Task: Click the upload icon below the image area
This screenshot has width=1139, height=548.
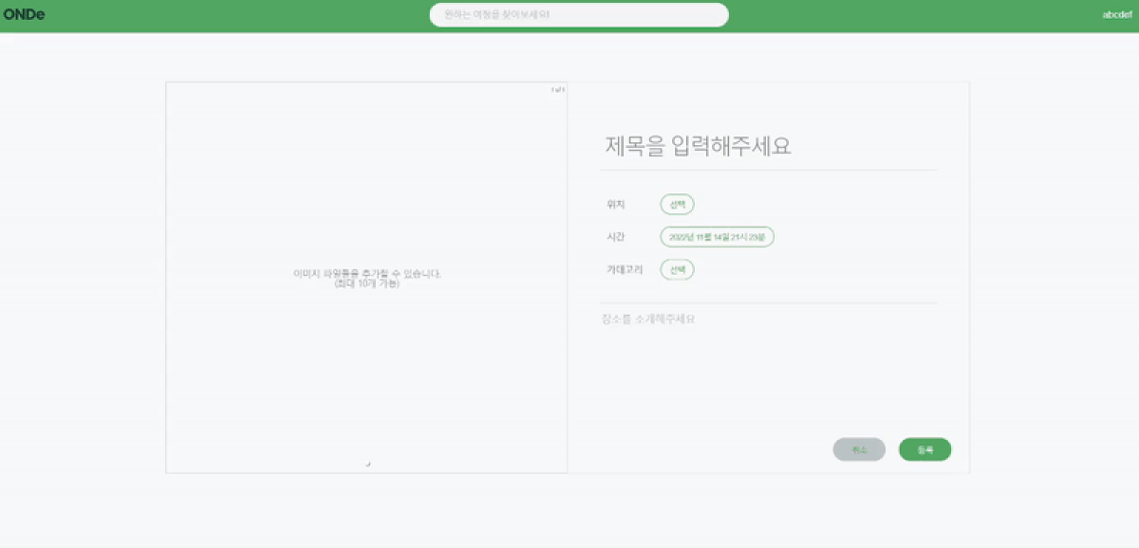Action: (x=366, y=464)
